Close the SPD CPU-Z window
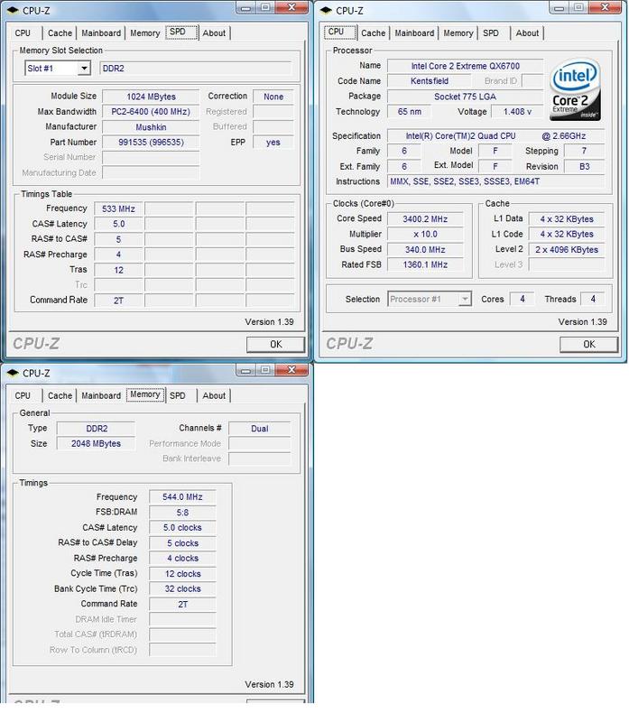Viewport: 629px width, 722px height. click(x=291, y=7)
